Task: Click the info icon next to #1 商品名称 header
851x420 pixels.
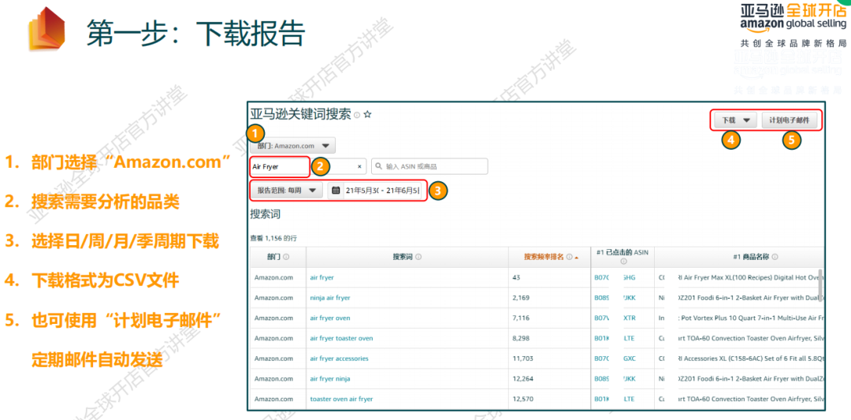Action: [775, 257]
